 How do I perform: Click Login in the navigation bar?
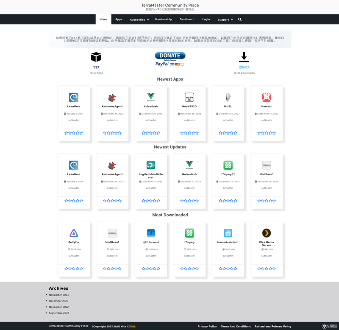click(x=206, y=19)
